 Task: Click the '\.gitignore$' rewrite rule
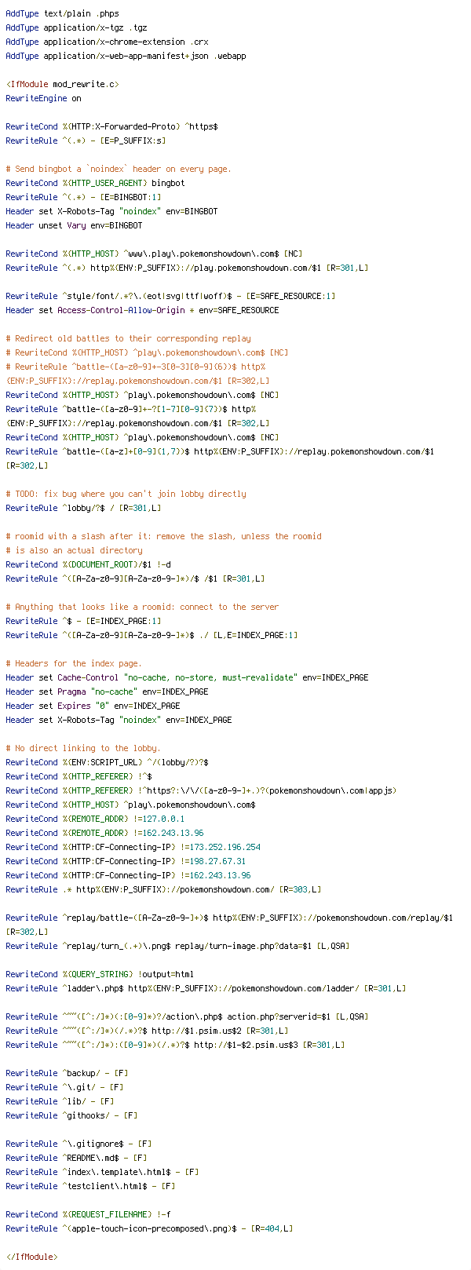point(78,1144)
